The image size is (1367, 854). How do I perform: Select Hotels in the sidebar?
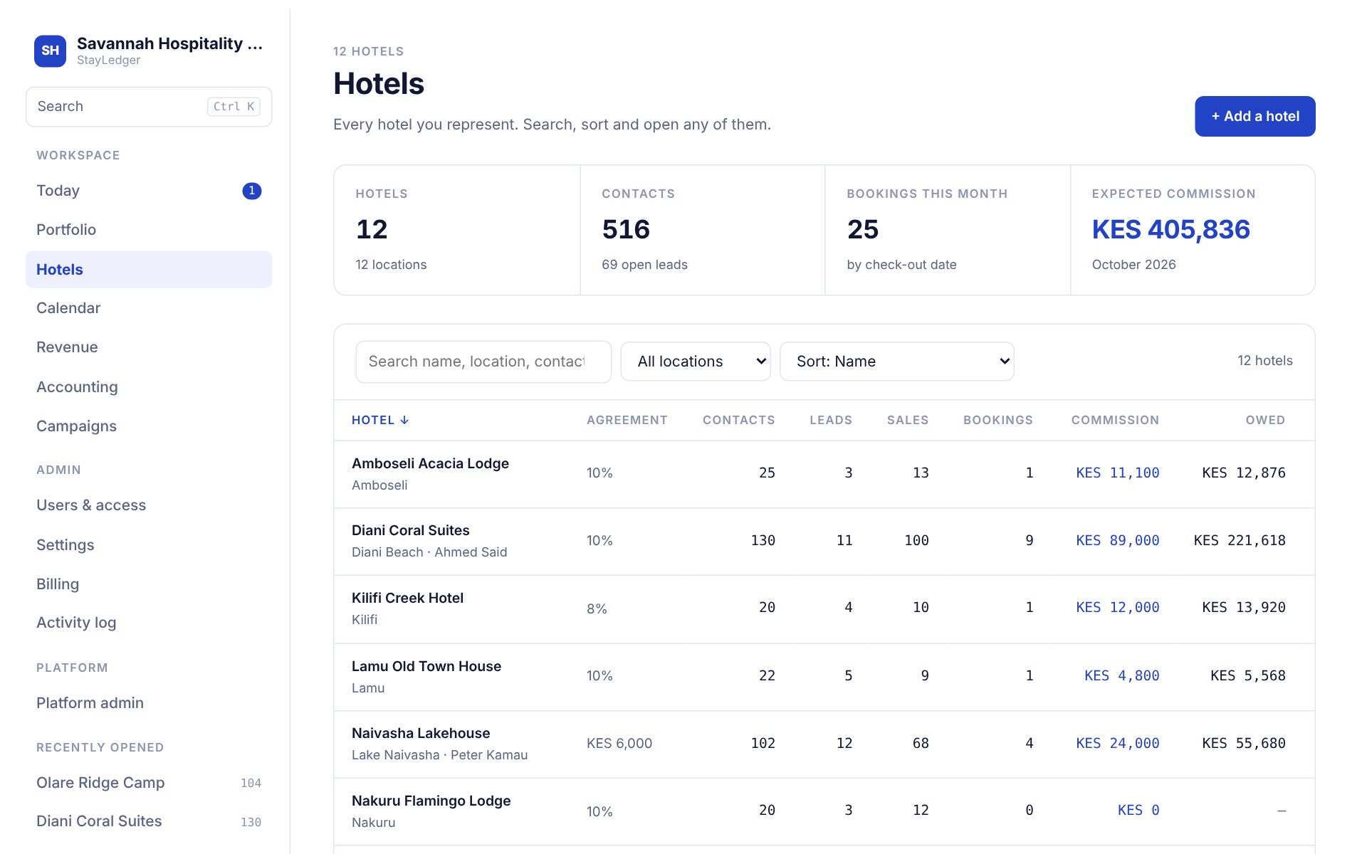coord(149,269)
